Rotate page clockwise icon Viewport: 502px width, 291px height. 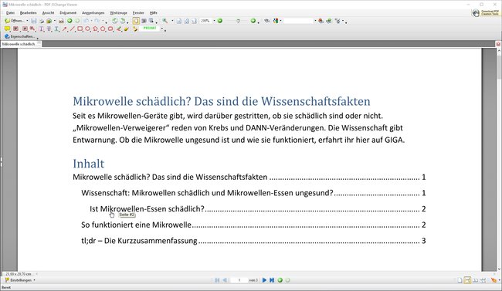[x=122, y=21]
